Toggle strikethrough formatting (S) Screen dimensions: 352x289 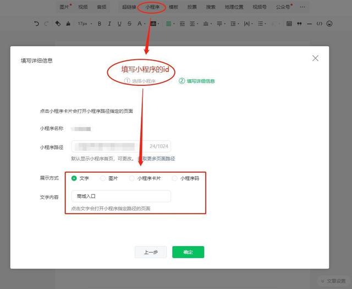129,24
